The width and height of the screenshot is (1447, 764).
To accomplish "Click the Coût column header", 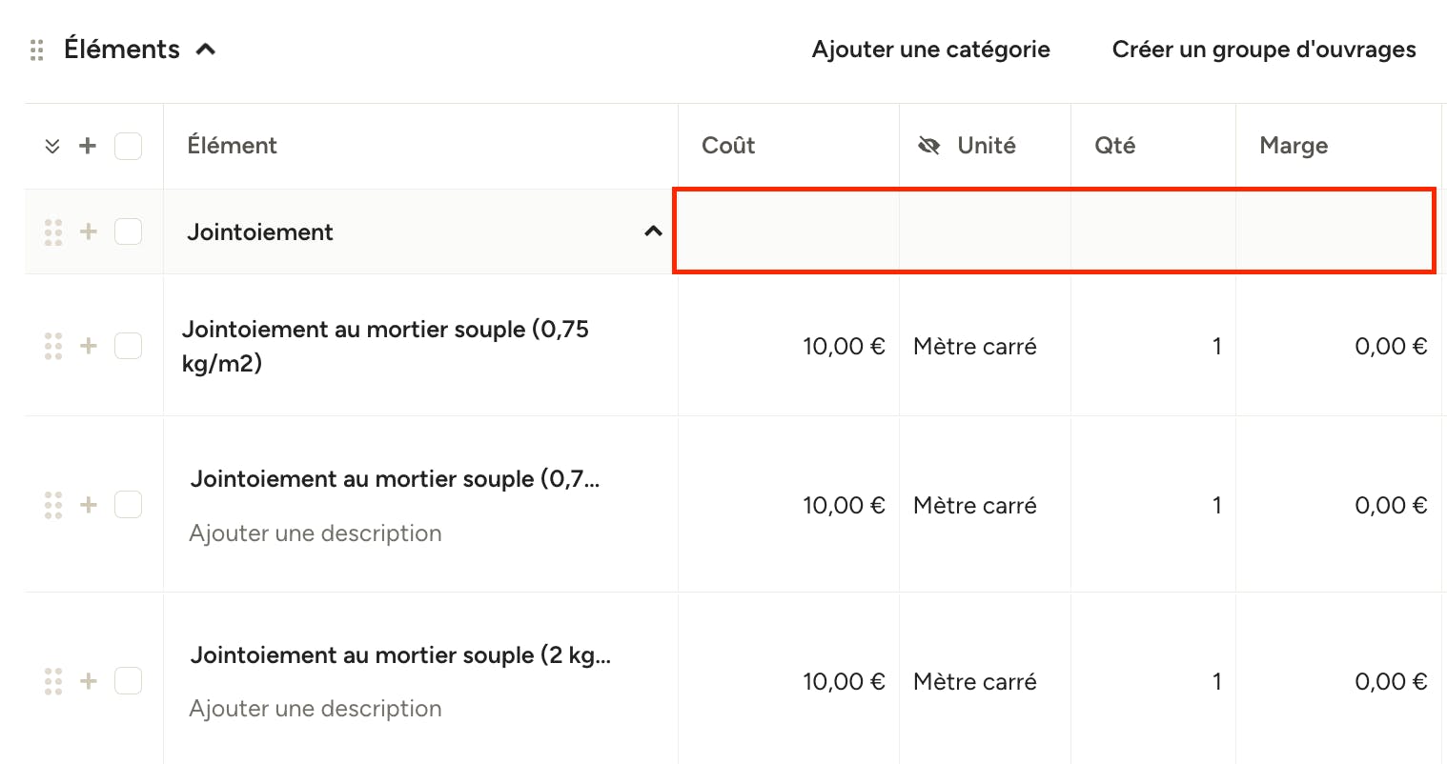I will click(x=728, y=146).
